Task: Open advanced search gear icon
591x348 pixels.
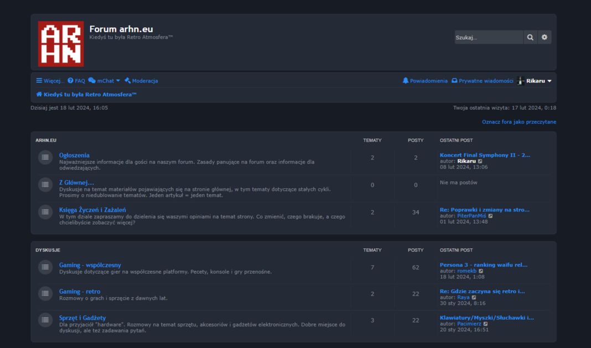Action: tap(545, 38)
